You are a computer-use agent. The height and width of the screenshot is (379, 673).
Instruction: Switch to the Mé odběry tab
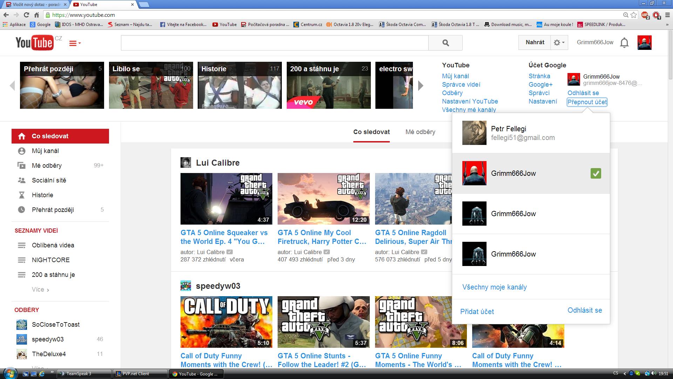(420, 132)
